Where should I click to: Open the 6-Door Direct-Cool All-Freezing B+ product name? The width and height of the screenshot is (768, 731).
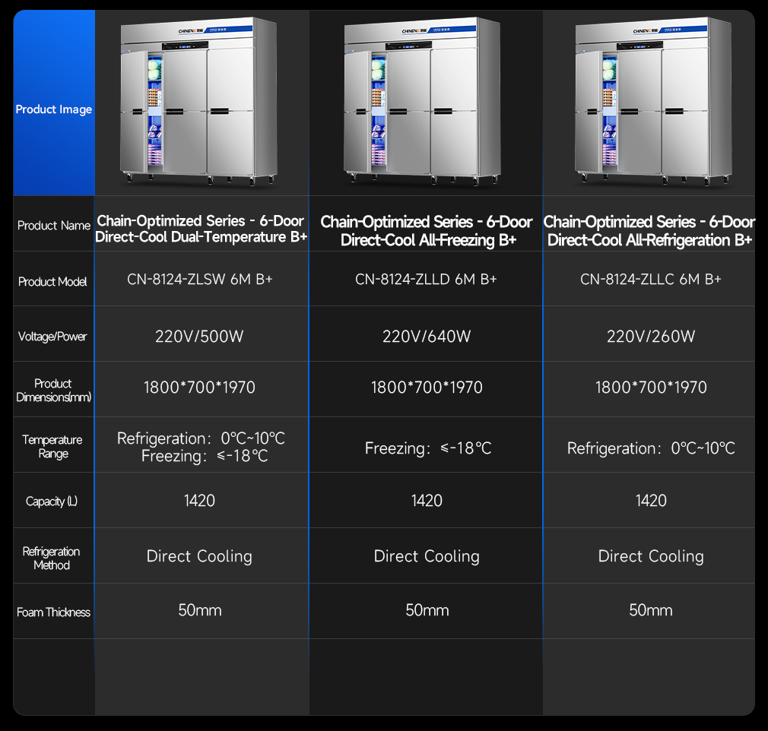click(x=427, y=231)
